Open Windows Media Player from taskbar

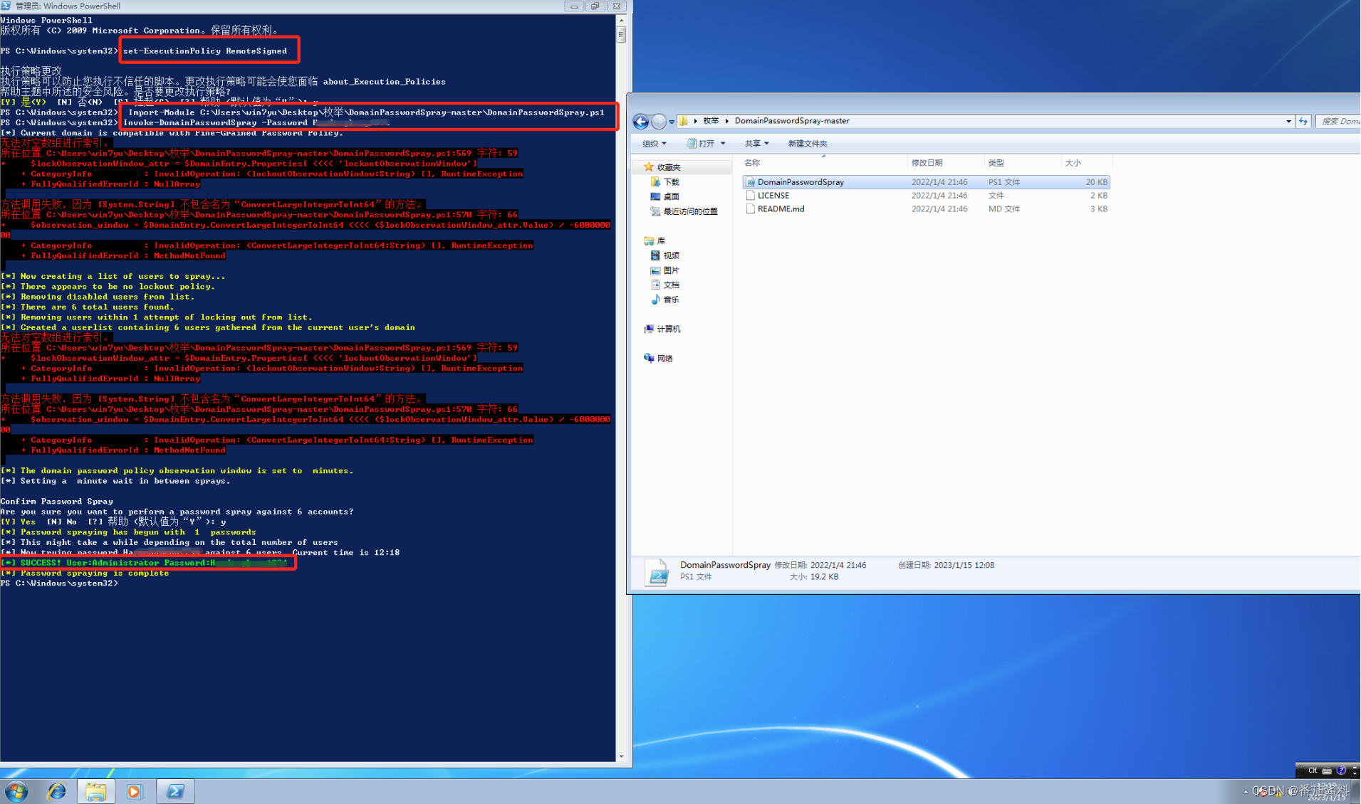(134, 791)
